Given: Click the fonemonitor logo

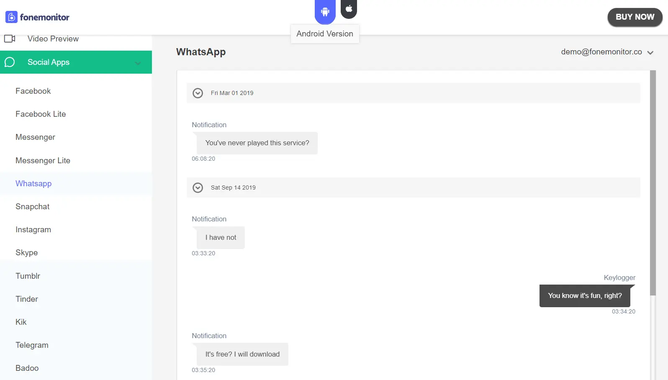Looking at the screenshot, I should tap(37, 17).
